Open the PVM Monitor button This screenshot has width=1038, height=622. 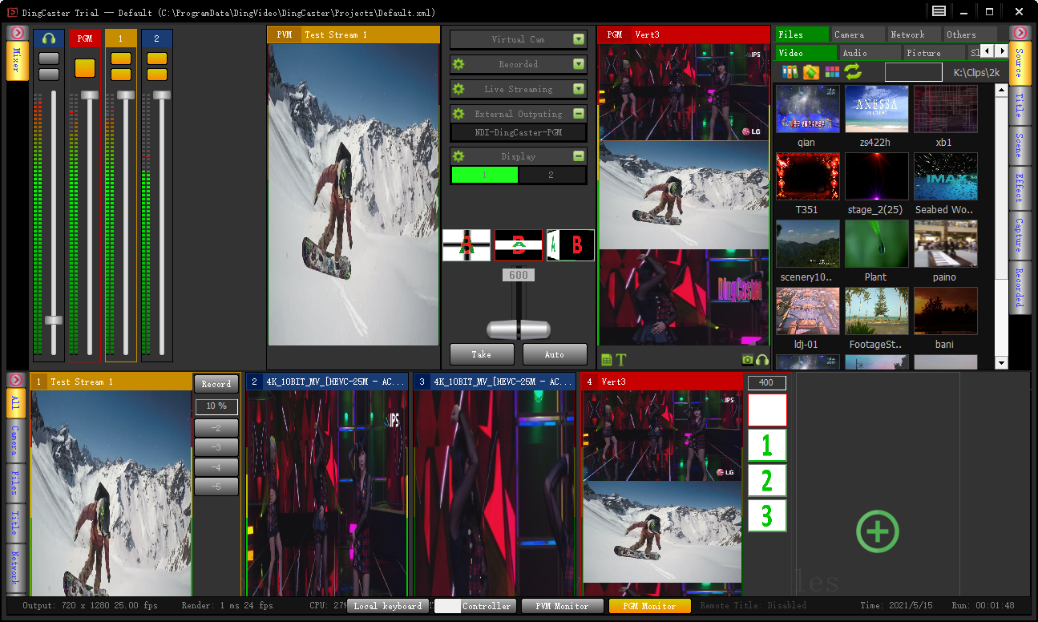point(562,606)
